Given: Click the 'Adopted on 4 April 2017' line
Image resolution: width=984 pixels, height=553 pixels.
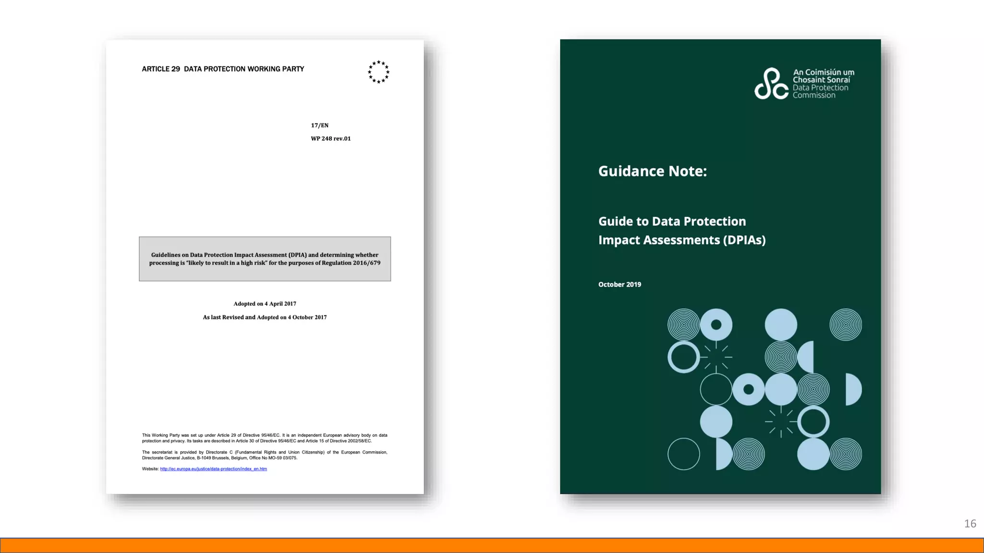Looking at the screenshot, I should 265,304.
